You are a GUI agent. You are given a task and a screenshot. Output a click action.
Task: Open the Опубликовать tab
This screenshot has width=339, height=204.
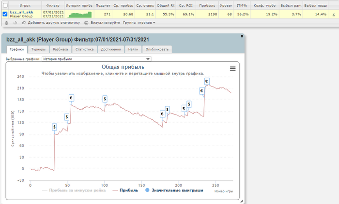[x=157, y=49]
